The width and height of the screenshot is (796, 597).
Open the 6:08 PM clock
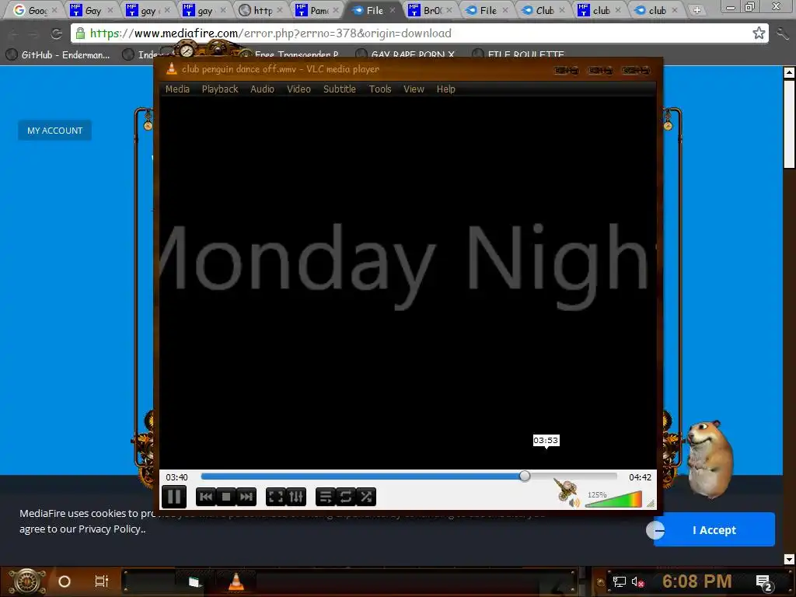(x=697, y=581)
